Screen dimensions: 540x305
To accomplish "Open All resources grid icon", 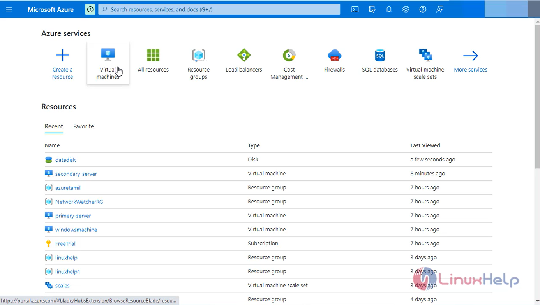I will point(153,55).
